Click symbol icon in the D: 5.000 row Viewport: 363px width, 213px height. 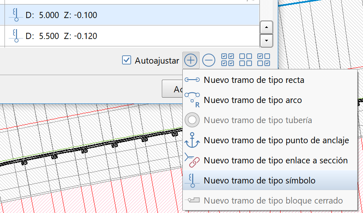pyautogui.click(x=16, y=15)
